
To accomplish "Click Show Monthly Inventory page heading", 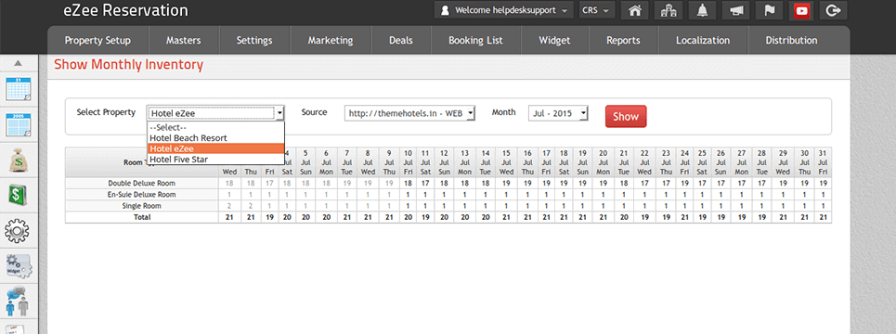I will (x=128, y=65).
